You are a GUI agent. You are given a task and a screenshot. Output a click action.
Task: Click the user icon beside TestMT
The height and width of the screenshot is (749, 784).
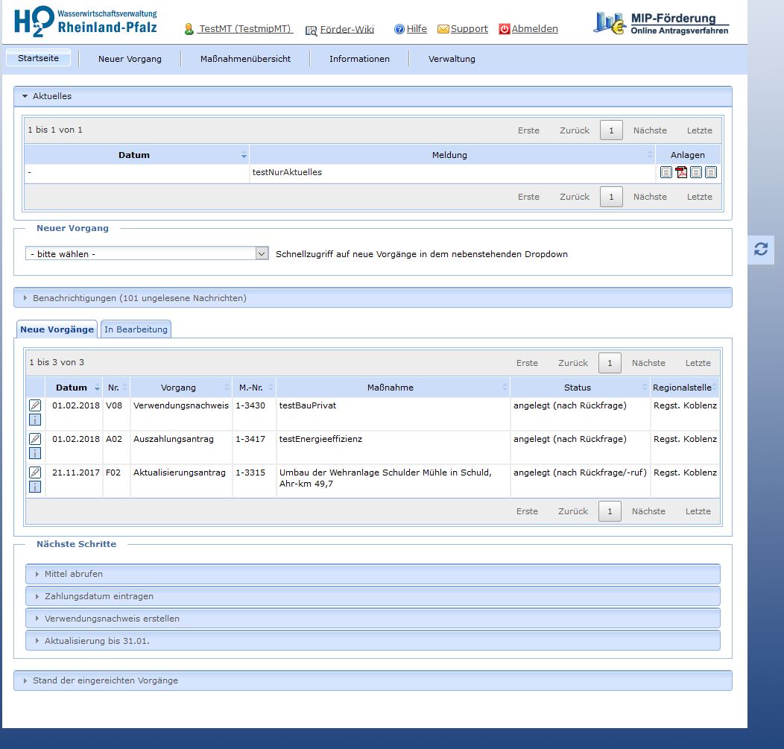[x=189, y=30]
